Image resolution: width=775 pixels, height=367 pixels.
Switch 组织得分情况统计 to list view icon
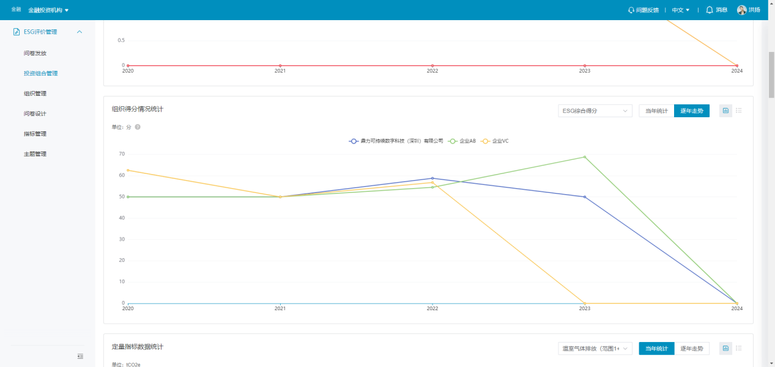click(x=739, y=111)
